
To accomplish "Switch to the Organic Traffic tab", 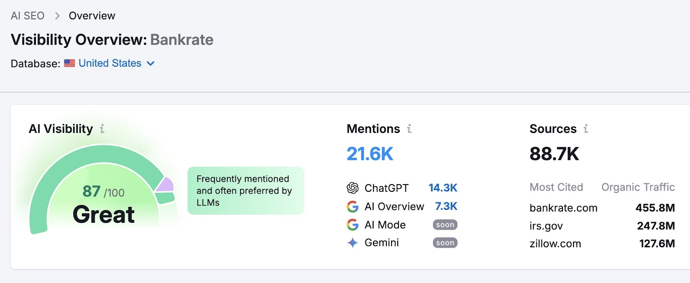I will click(638, 187).
